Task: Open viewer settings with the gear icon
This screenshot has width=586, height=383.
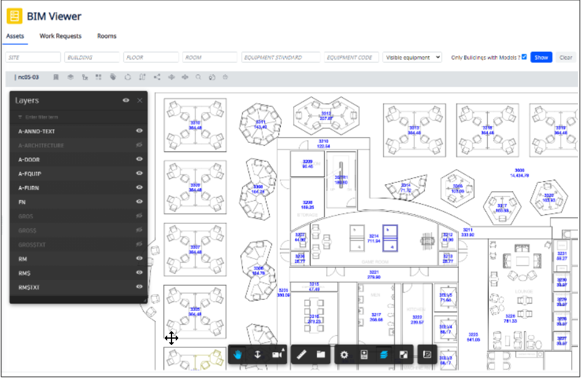Action: coord(344,354)
